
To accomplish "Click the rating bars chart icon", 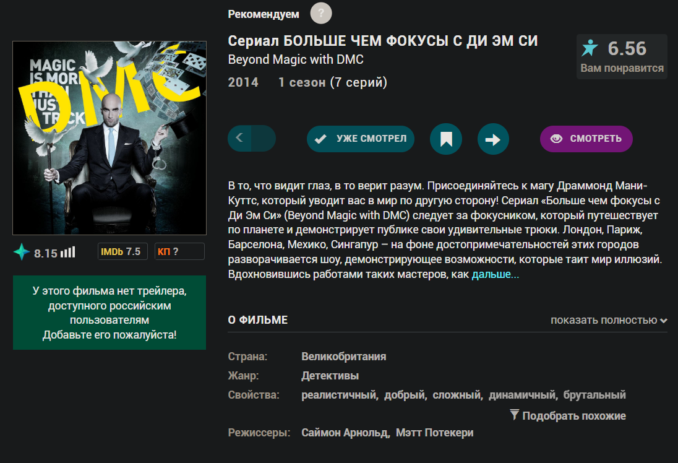I will click(x=68, y=253).
